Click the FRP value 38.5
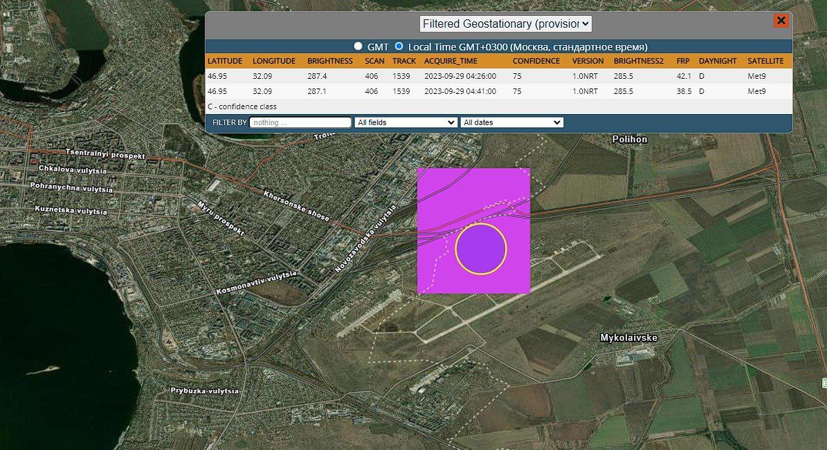Viewport: 827px width, 450px height. (x=684, y=91)
